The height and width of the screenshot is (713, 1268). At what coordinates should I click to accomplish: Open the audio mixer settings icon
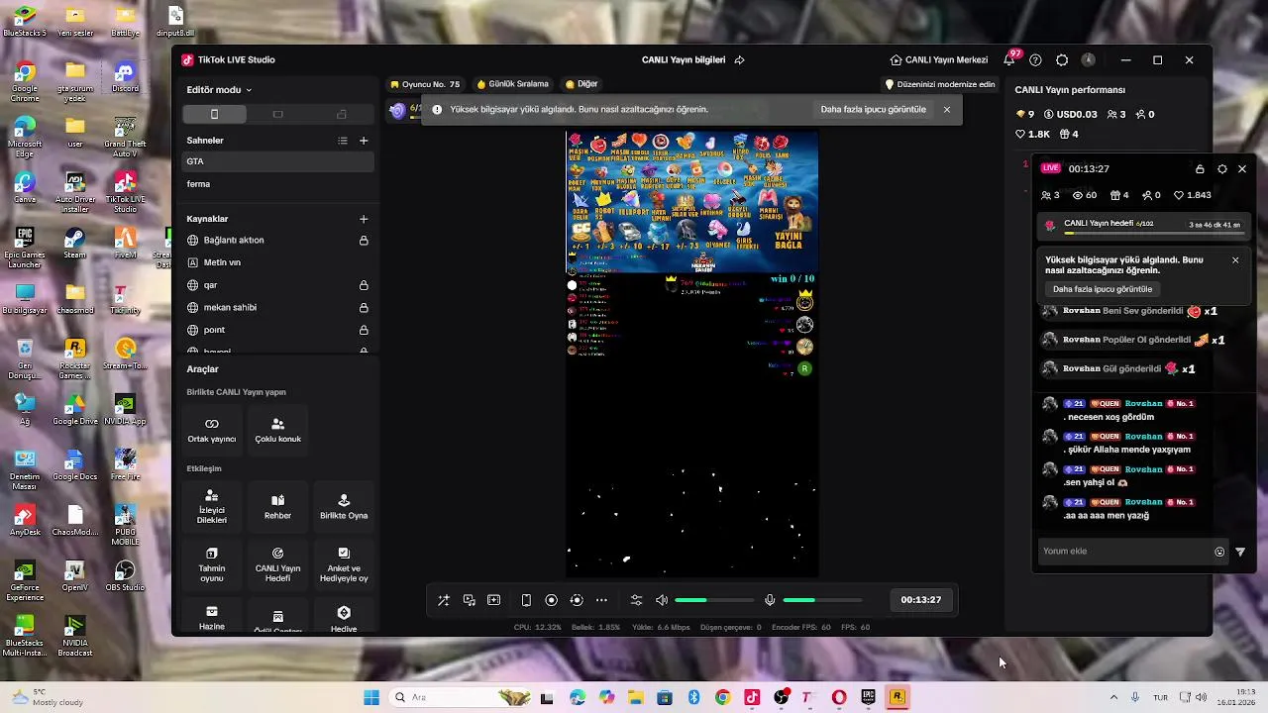point(636,600)
